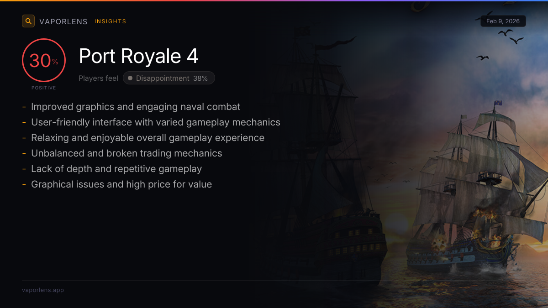
Task: Click the Feb 9, 2026 date badge
Action: coord(503,21)
